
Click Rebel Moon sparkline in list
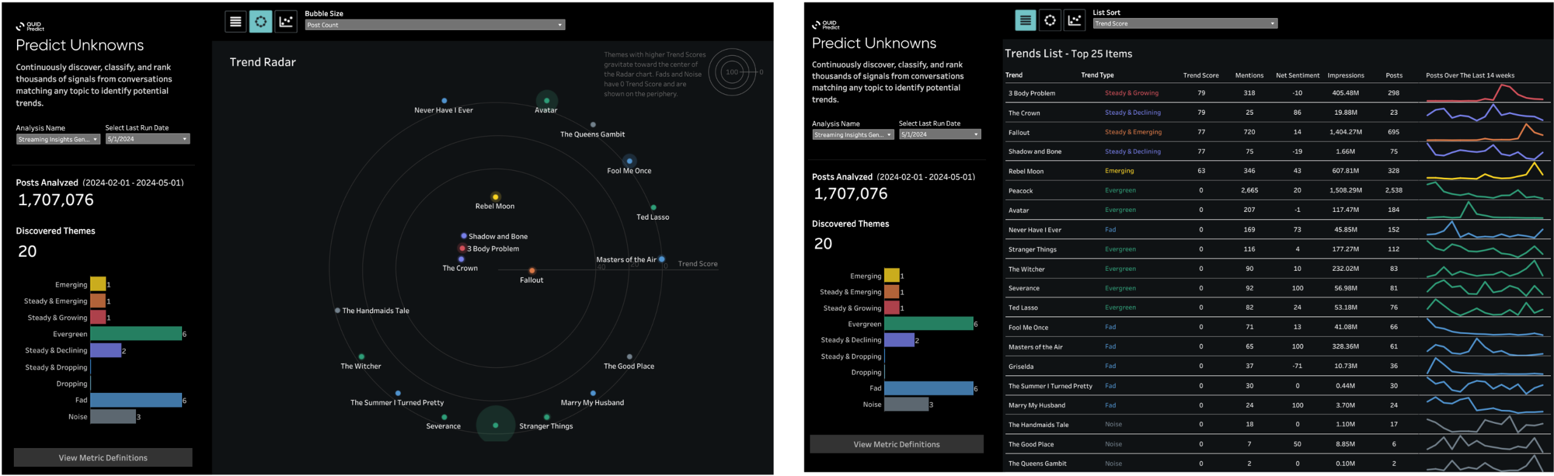click(1484, 171)
